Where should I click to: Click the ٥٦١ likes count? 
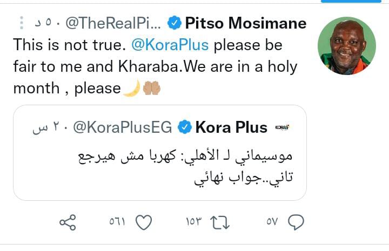point(117,222)
